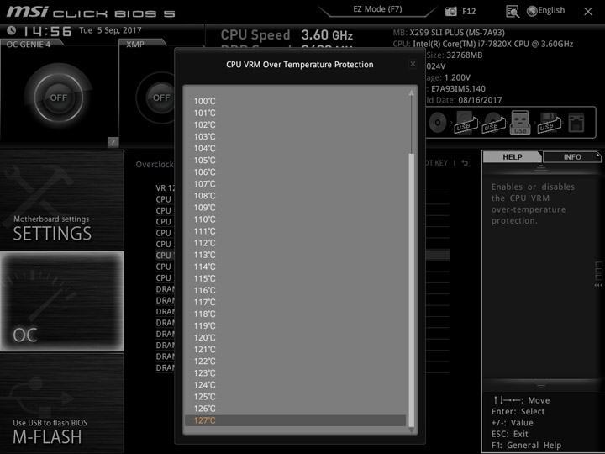Choose the 122°C entry
The image size is (605, 454).
click(x=295, y=362)
